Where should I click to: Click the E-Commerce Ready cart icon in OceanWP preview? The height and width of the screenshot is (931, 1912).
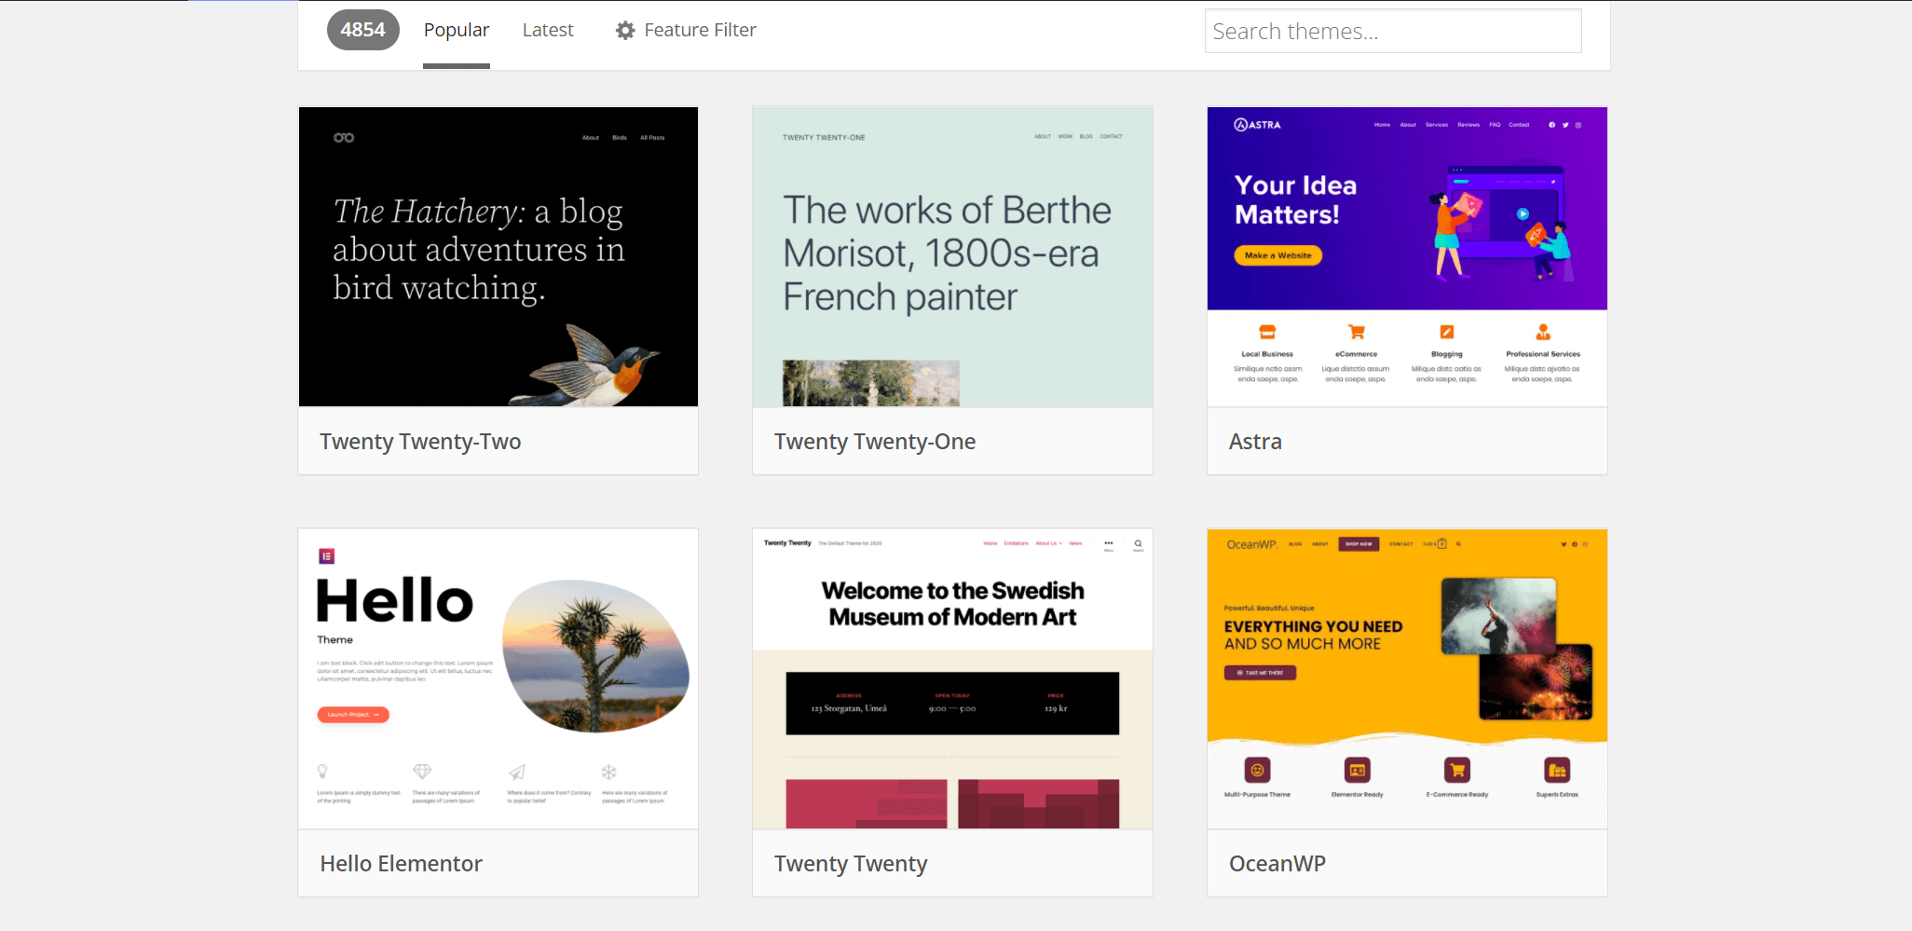coord(1457,770)
